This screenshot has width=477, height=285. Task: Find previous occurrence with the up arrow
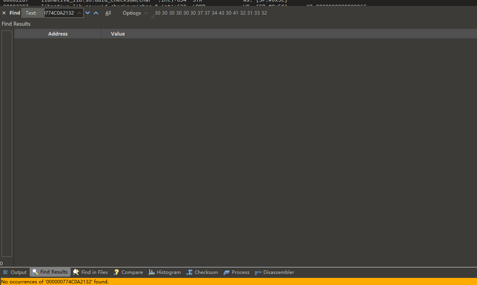[96, 13]
